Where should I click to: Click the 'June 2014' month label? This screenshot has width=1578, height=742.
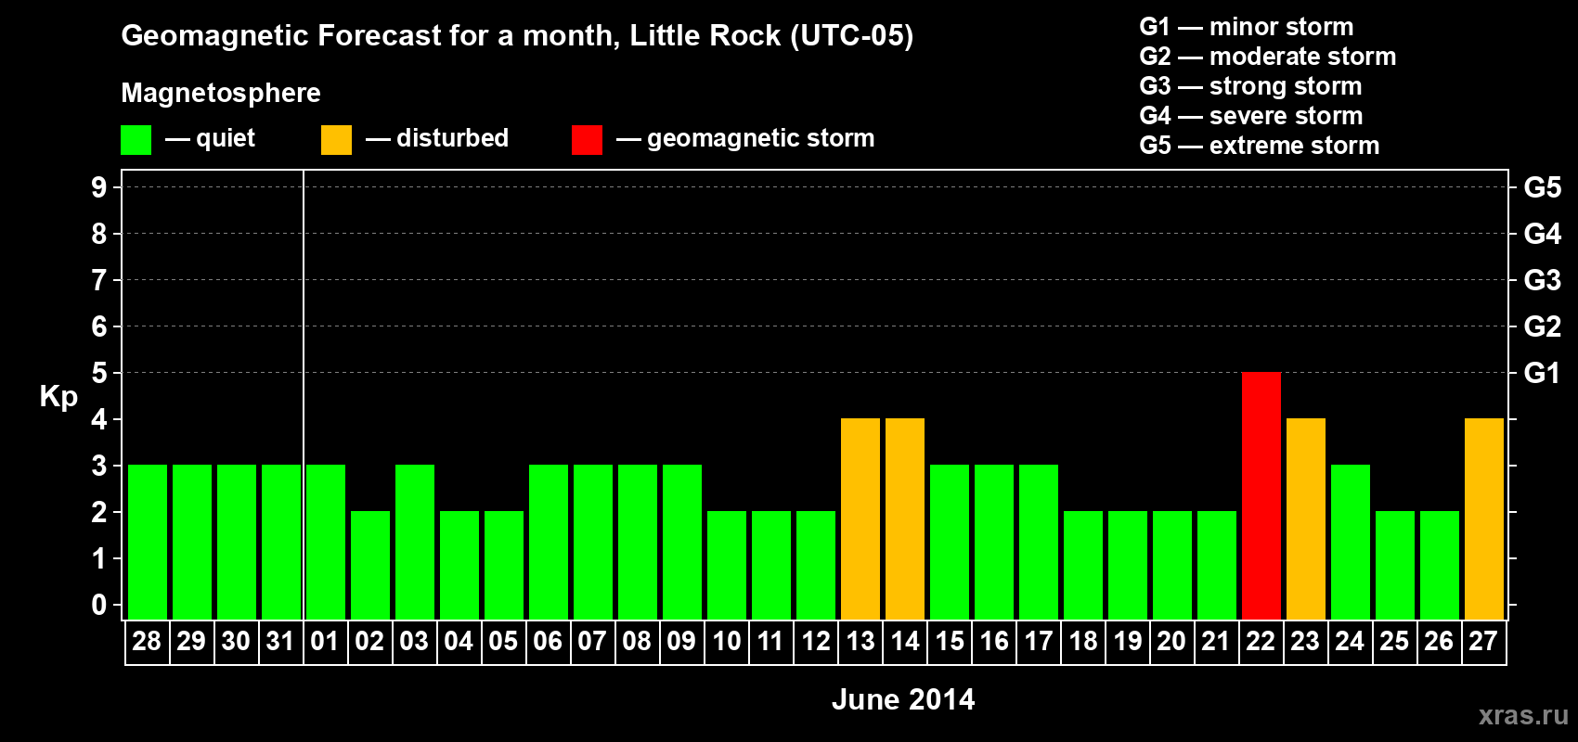903,699
